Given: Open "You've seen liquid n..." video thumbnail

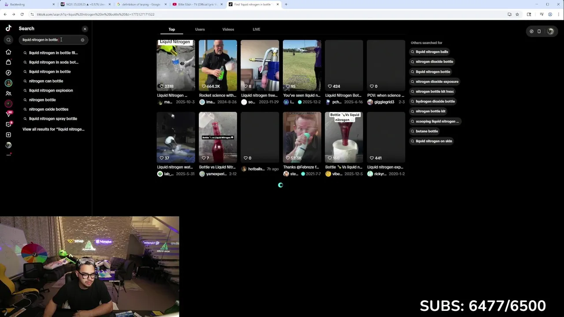Looking at the screenshot, I should click(x=302, y=65).
